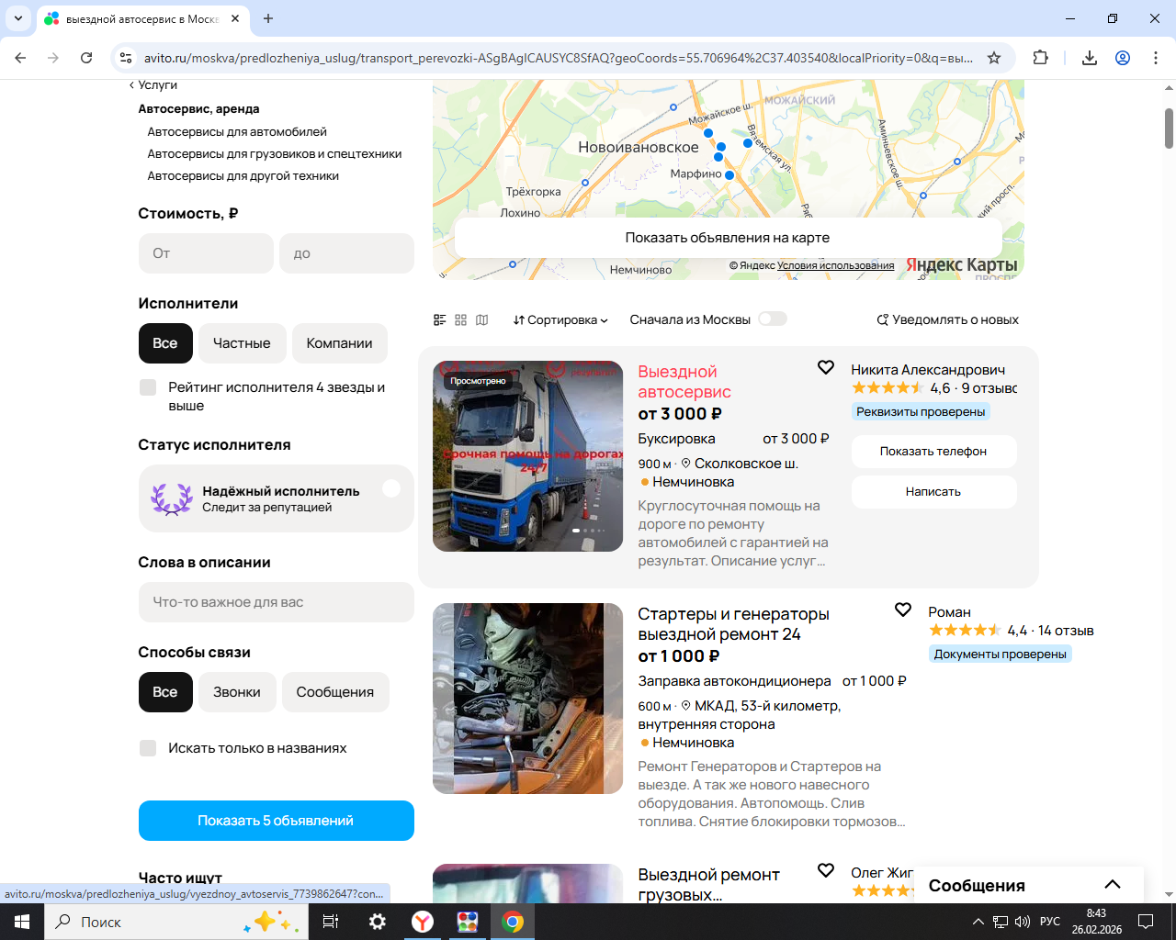The height and width of the screenshot is (940, 1176).
Task: Click the Стоимость От price field
Action: point(206,253)
